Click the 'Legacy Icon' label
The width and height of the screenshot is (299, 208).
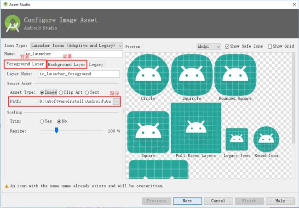coord(236,156)
